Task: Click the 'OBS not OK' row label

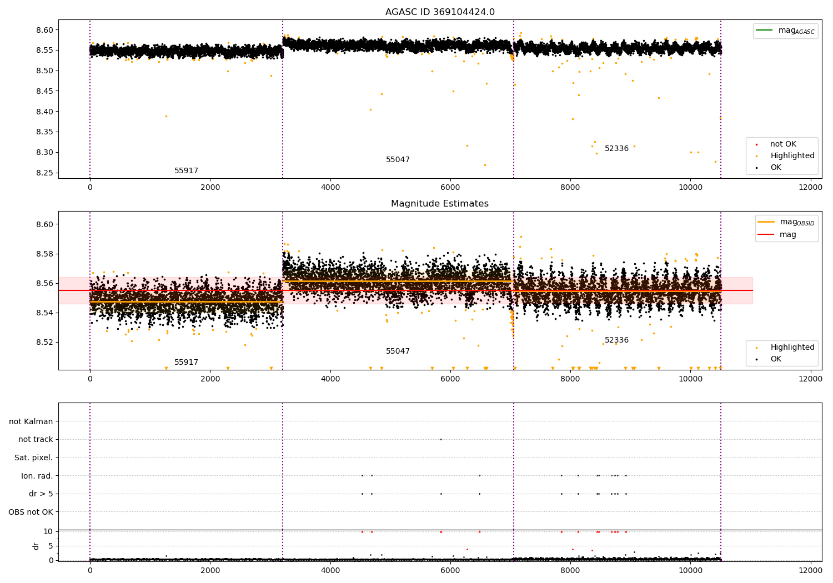Action: (x=31, y=512)
